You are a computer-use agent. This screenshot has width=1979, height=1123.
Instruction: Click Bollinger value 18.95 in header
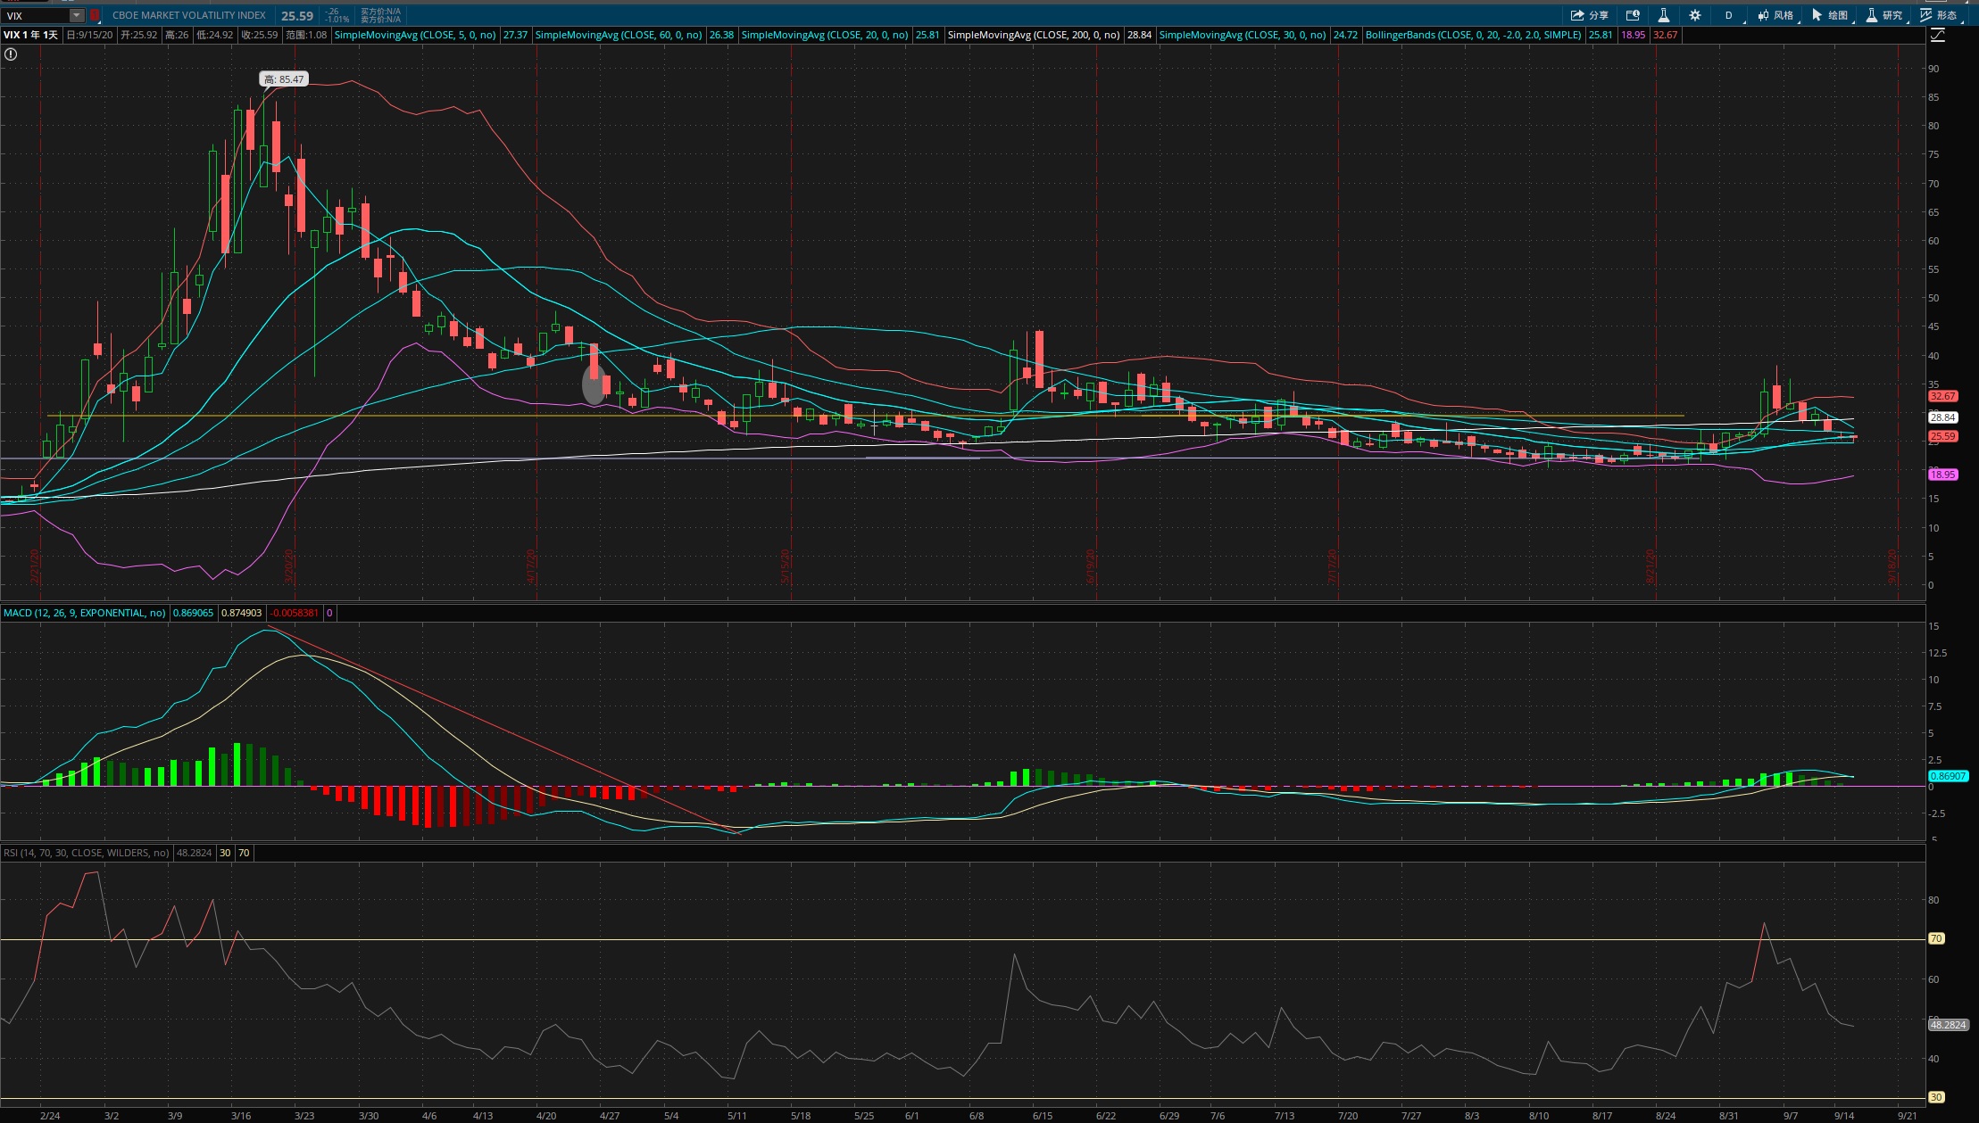(1634, 35)
